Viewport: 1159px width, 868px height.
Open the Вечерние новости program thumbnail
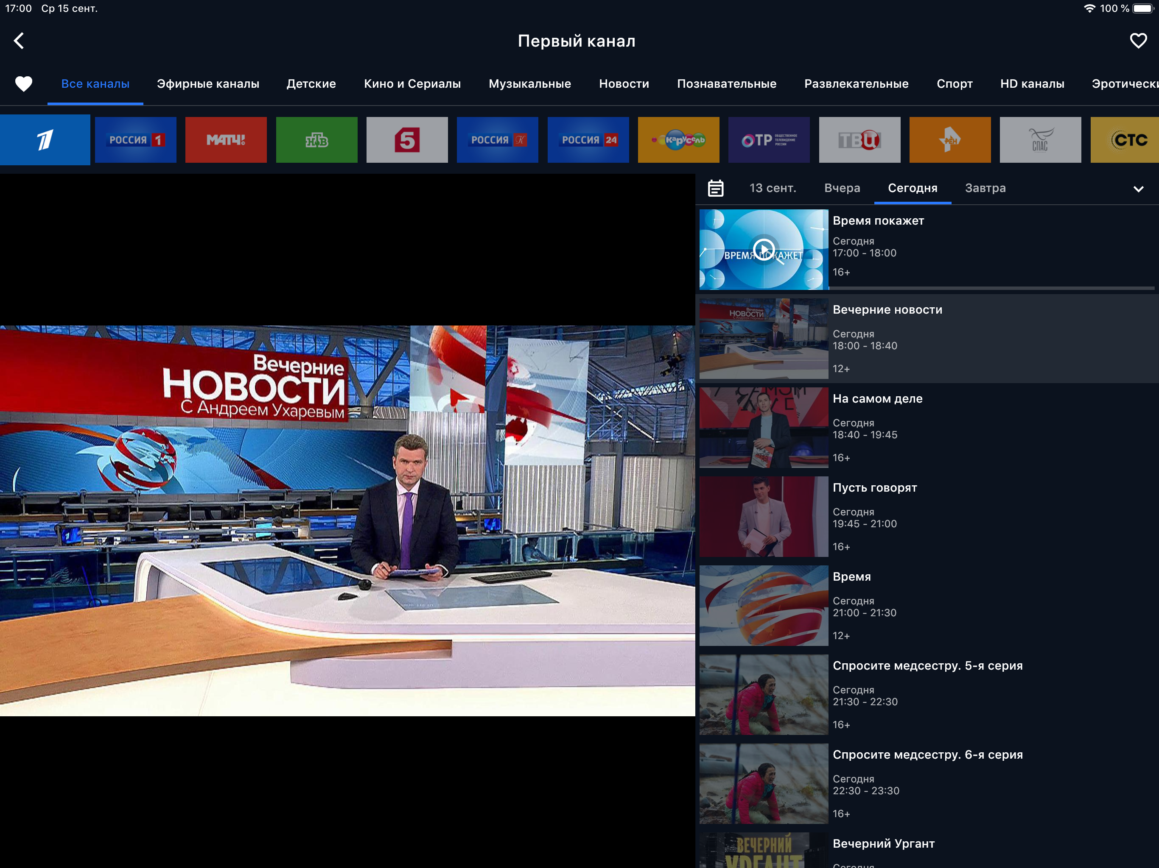[x=764, y=339]
